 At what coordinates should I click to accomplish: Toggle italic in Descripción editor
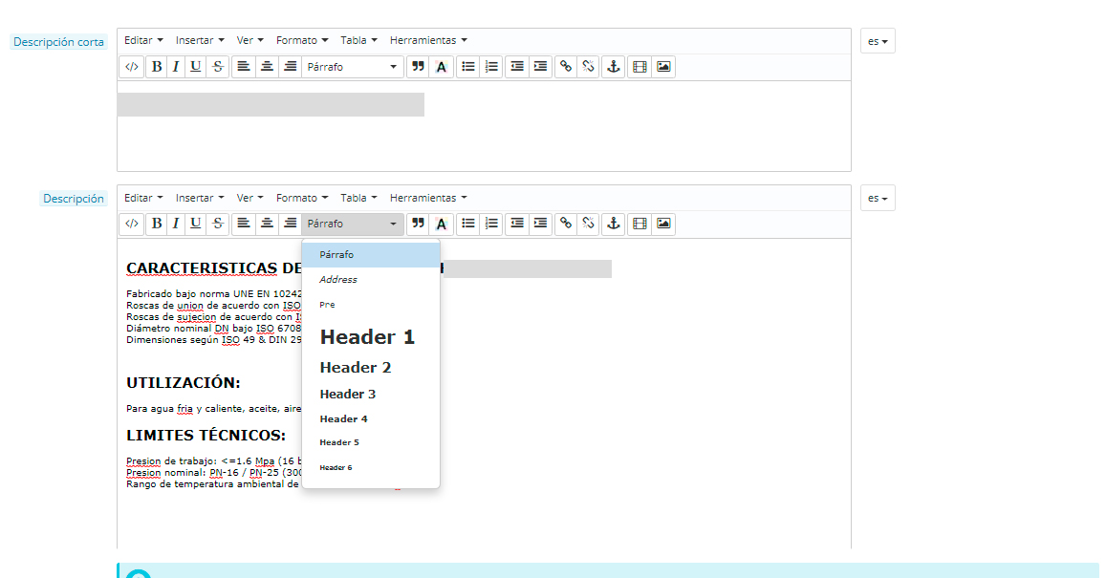[176, 224]
